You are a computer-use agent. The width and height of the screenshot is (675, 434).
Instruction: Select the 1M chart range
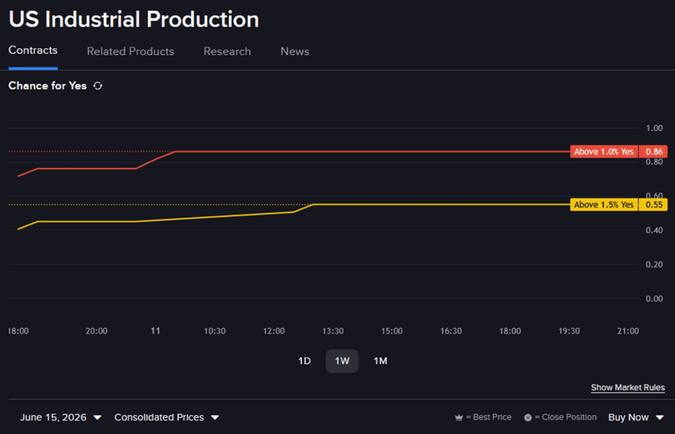click(380, 361)
